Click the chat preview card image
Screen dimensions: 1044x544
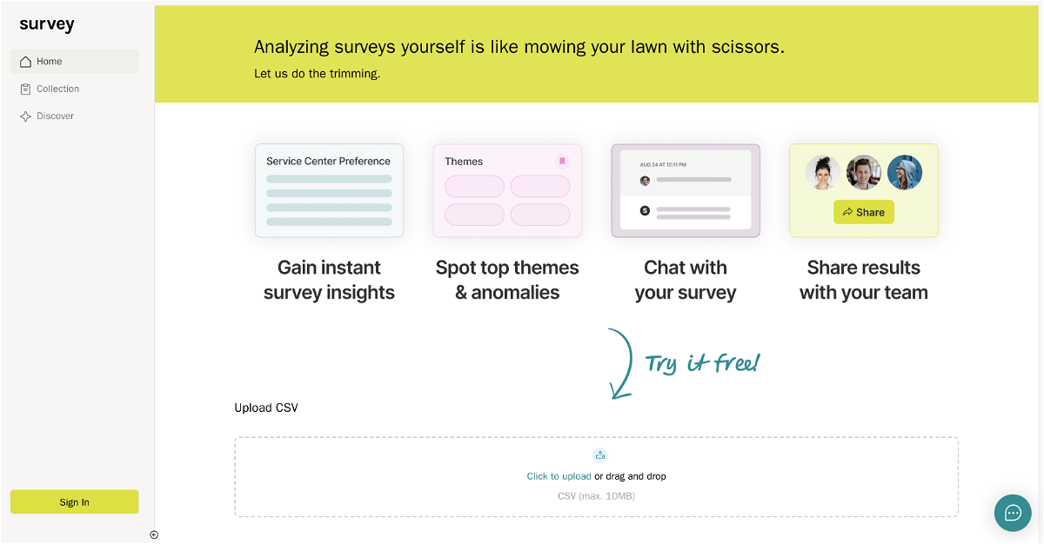[x=686, y=190]
